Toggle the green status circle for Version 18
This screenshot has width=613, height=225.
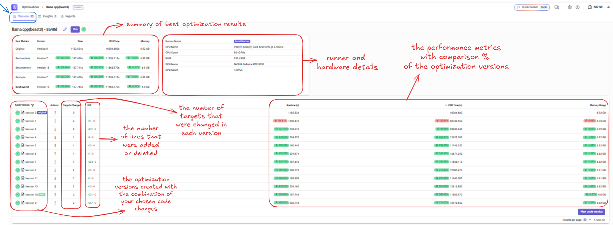tap(18, 194)
